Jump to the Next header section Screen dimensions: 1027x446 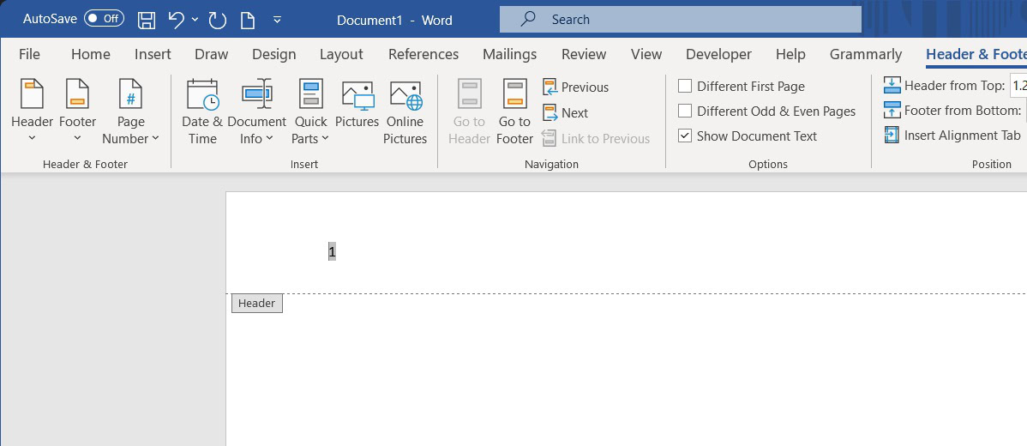pyautogui.click(x=565, y=112)
